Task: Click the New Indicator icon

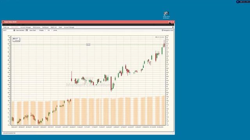Action: [x=14, y=30]
